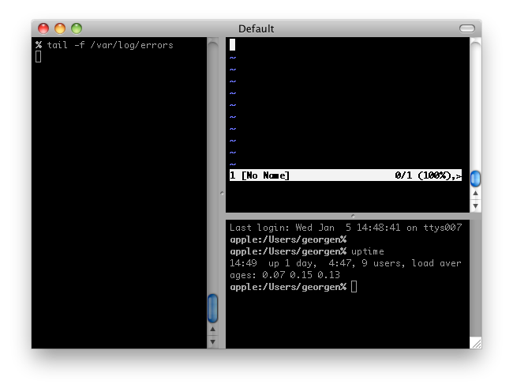Click the vertical split divider handle between panes

pos(222,193)
